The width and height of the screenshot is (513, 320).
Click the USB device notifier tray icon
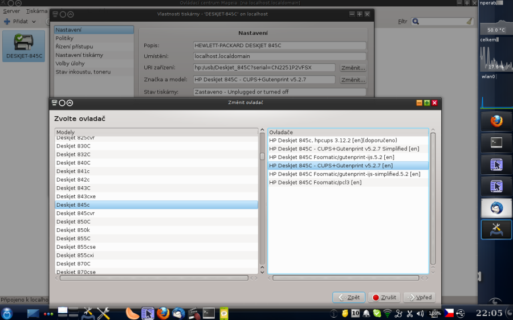(x=461, y=313)
